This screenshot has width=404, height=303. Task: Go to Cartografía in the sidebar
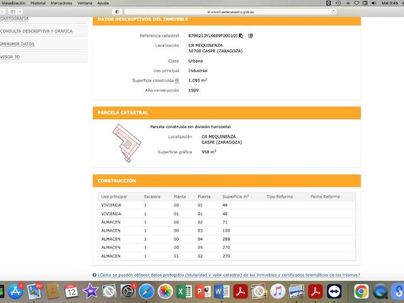(14, 19)
